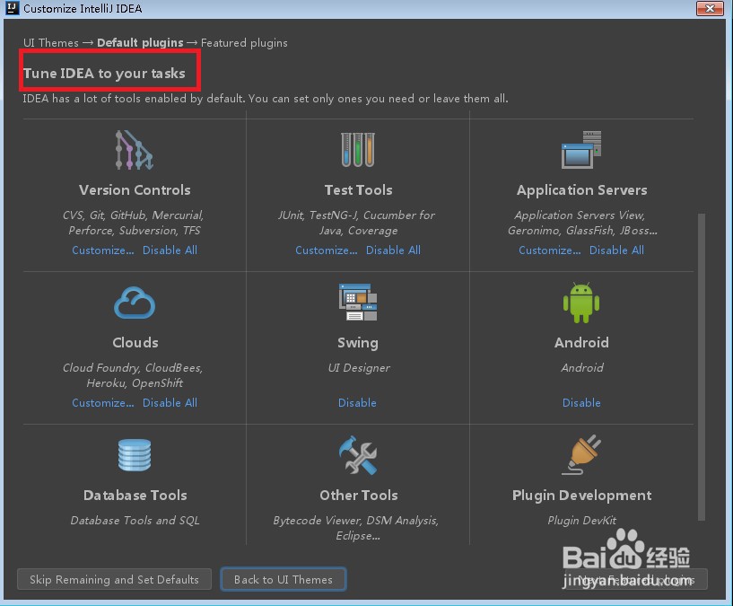Click the Plugin Development heading
The image size is (733, 606).
click(x=581, y=496)
